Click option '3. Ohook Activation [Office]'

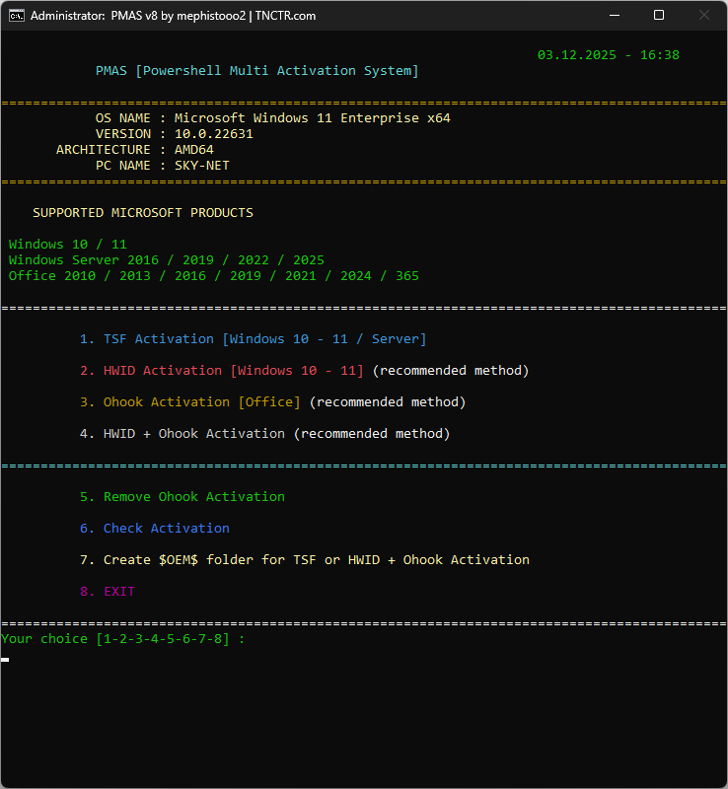tap(189, 402)
